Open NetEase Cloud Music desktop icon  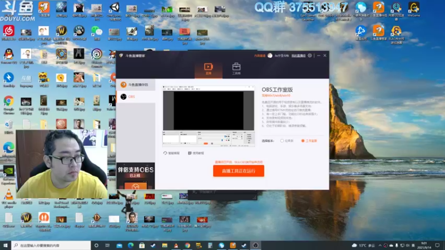point(9,33)
